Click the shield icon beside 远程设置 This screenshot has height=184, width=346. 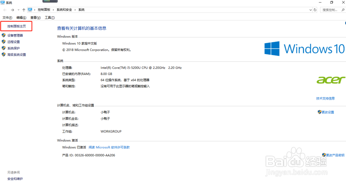[3, 42]
